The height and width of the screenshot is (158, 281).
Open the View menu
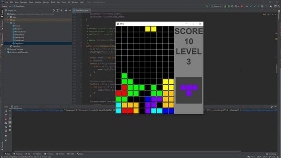click(x=17, y=2)
